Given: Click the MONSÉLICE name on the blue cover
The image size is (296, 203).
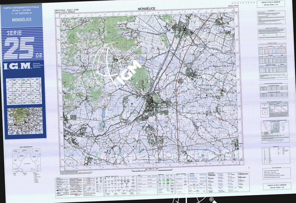Looking at the screenshot, I should pos(22,20).
